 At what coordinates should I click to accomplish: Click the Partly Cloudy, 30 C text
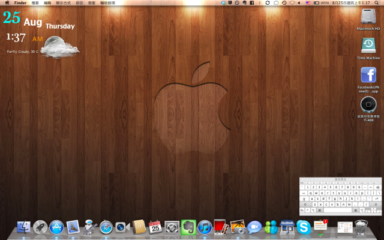(x=22, y=52)
